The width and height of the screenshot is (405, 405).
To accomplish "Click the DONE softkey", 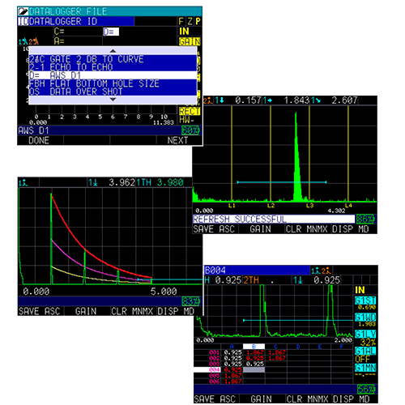I will (x=39, y=140).
